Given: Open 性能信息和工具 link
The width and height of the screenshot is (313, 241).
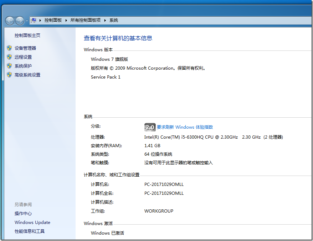Looking at the screenshot, I should 30,231.
